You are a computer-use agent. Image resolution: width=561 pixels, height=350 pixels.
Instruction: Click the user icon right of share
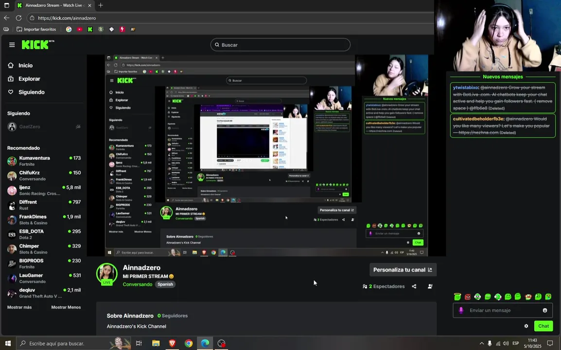pos(430,286)
